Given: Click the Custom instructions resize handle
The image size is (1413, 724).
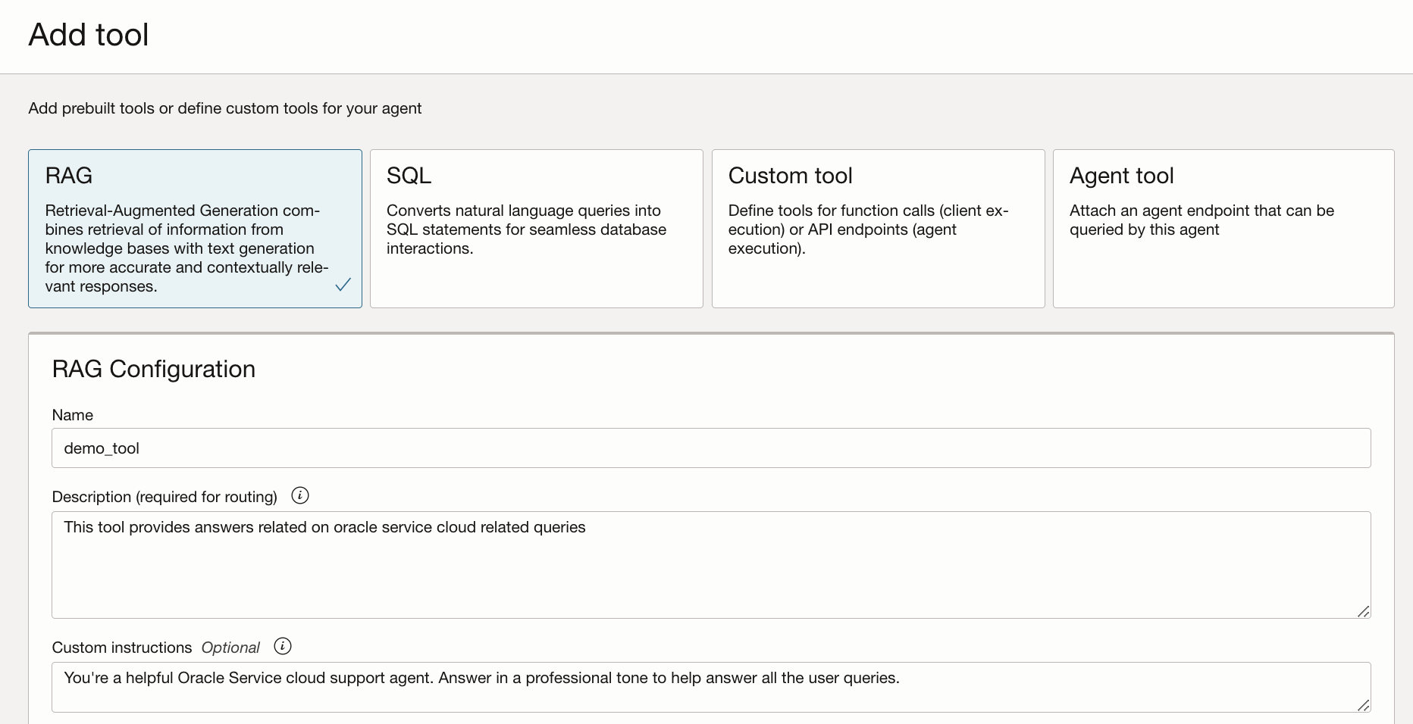Looking at the screenshot, I should pyautogui.click(x=1363, y=705).
